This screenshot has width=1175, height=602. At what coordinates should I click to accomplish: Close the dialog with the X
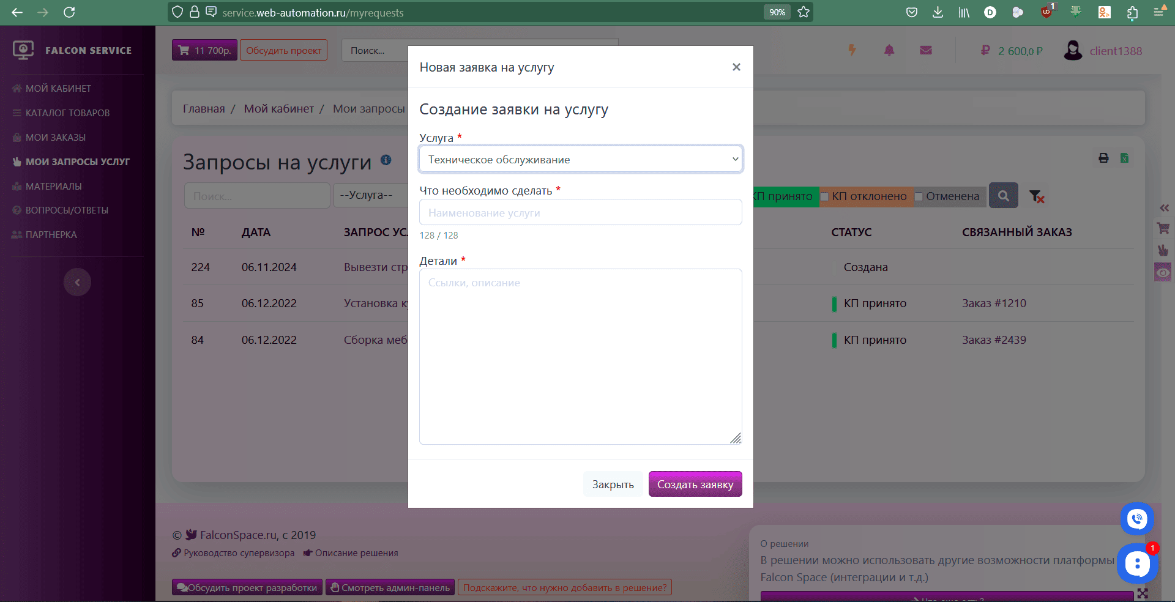(x=736, y=67)
